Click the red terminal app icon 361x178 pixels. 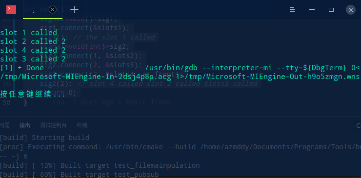pos(11,10)
